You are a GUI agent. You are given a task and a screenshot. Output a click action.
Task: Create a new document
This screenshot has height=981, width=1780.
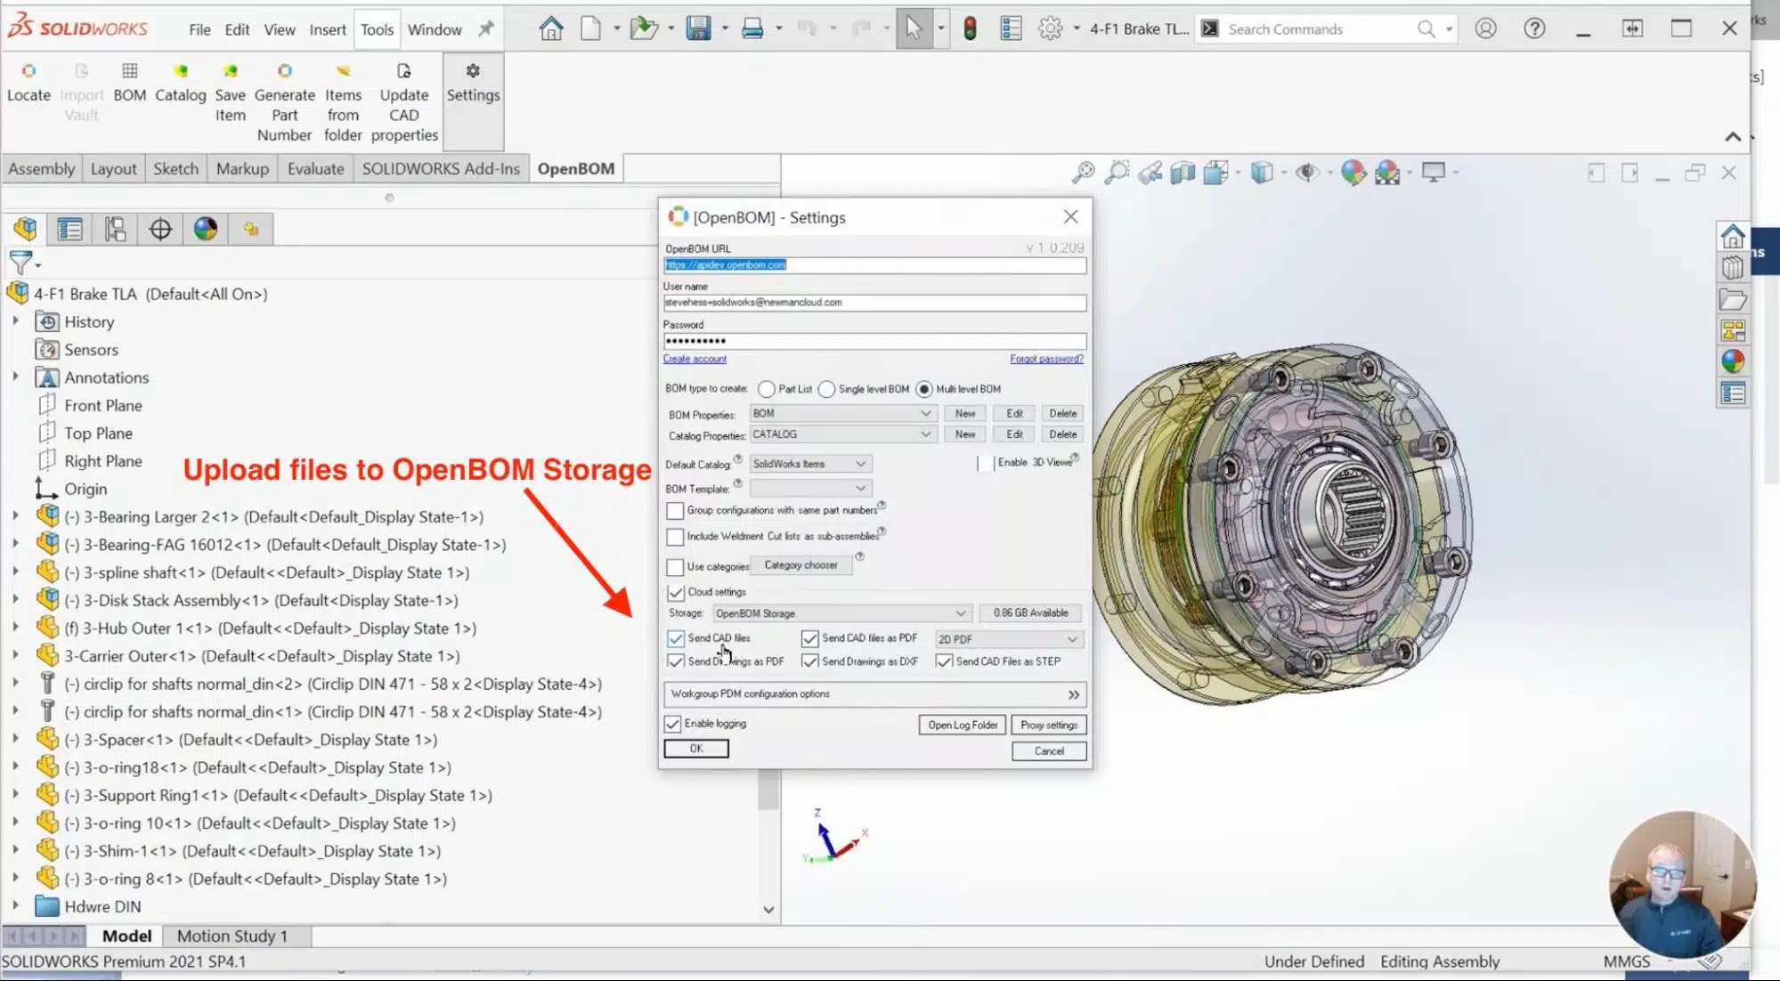[590, 28]
